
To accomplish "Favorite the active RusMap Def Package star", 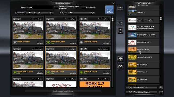I will click(x=81, y=49).
